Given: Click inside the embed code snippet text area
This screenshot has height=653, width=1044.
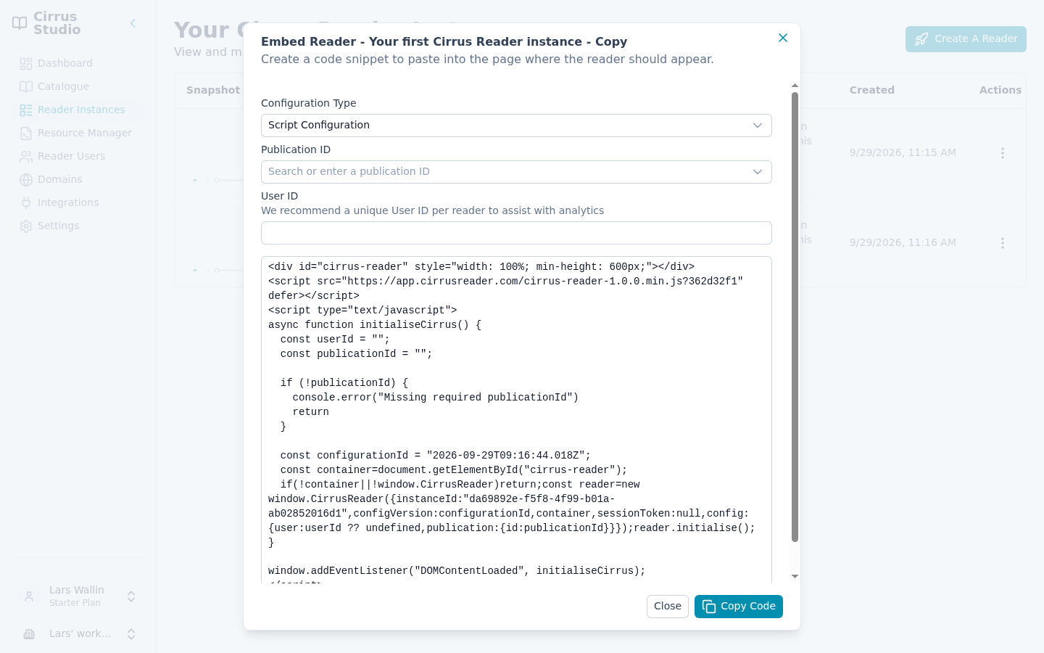Looking at the screenshot, I should tap(516, 419).
